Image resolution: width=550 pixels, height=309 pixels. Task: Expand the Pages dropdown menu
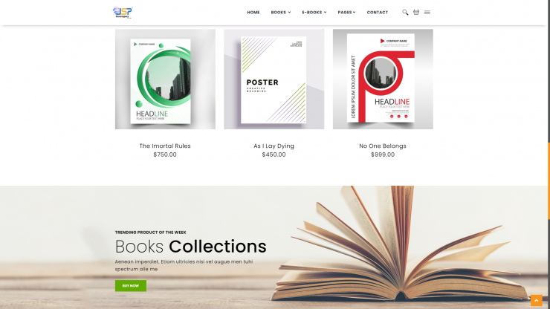[346, 13]
